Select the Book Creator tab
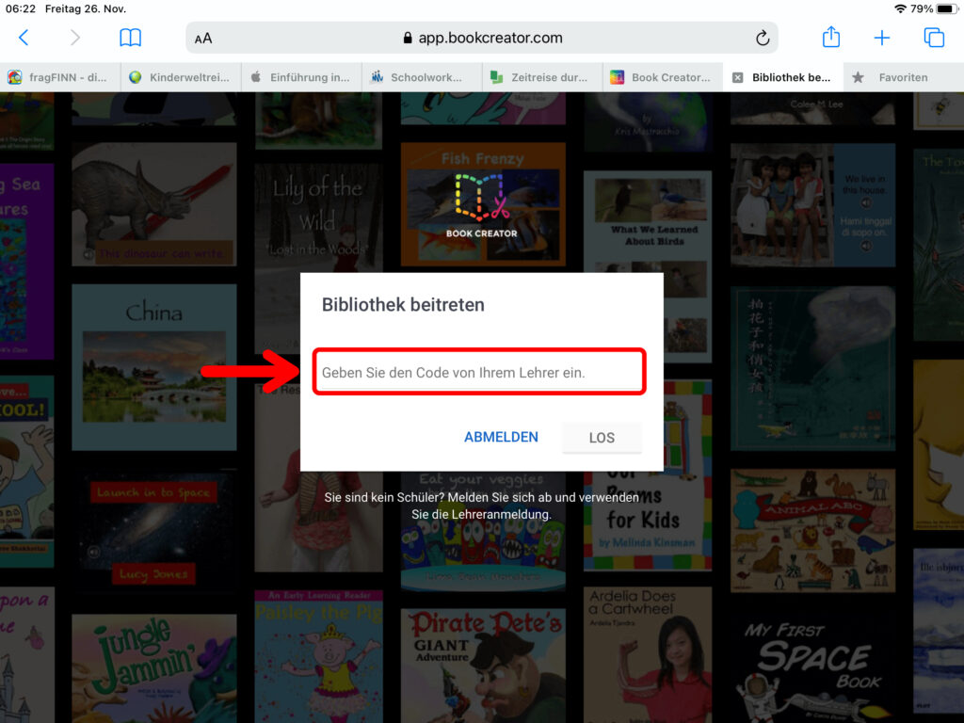The height and width of the screenshot is (723, 964). (x=662, y=77)
